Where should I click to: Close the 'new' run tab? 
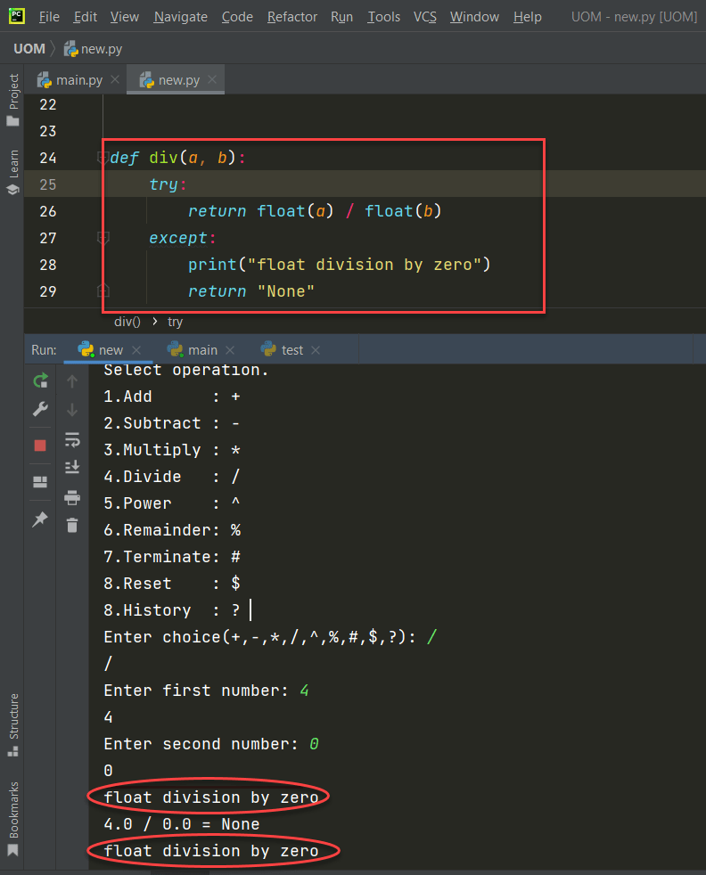tap(136, 350)
